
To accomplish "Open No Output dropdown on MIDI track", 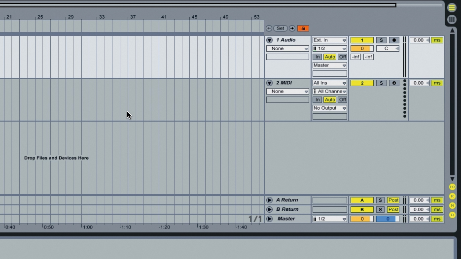I will pos(329,108).
